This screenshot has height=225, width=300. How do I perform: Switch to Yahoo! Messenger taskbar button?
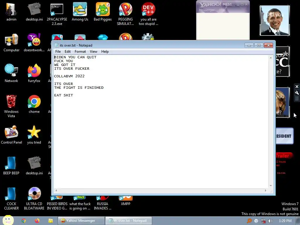(81, 221)
